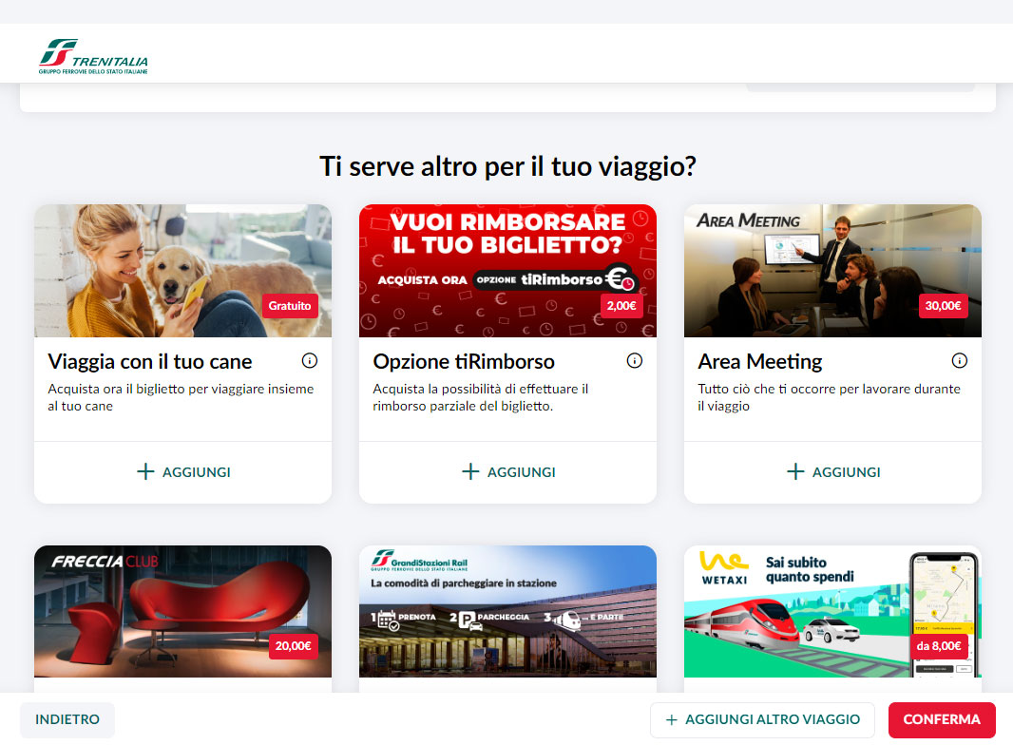This screenshot has width=1013, height=745.
Task: Click the Opzione tiRimborso title
Action: pos(464,362)
